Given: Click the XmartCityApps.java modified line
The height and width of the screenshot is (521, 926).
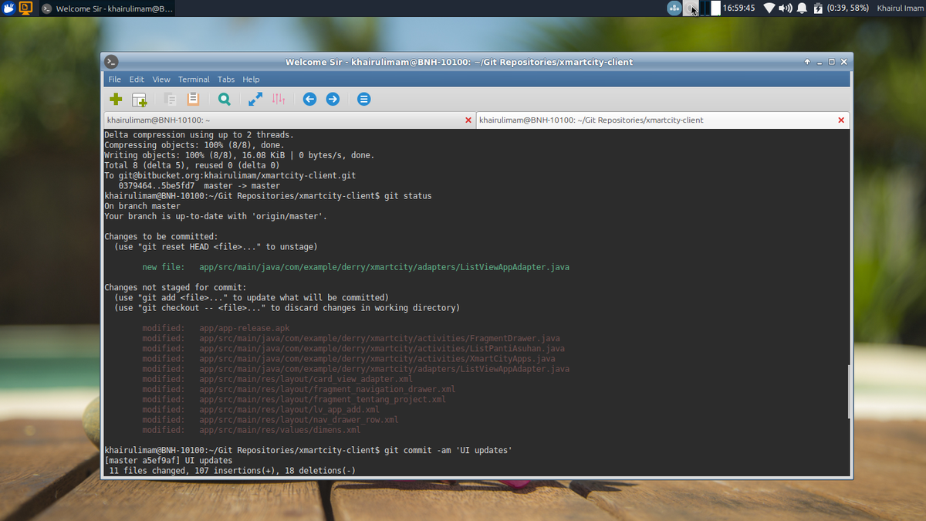Looking at the screenshot, I should [x=349, y=359].
